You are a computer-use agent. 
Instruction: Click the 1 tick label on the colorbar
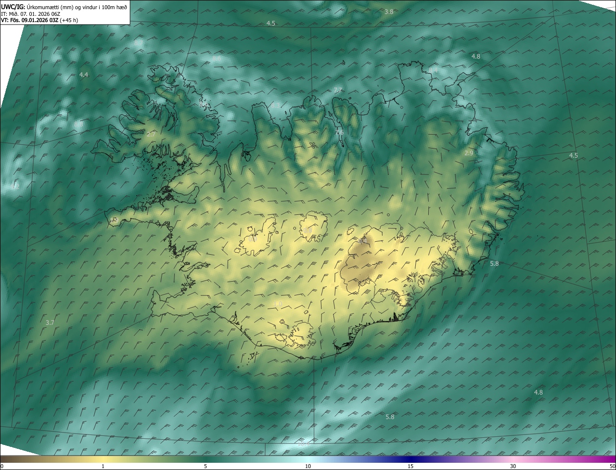click(103, 466)
